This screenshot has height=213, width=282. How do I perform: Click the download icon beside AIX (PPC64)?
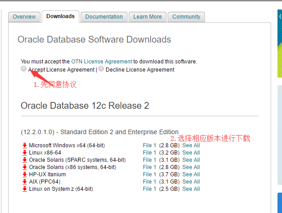[24, 182]
